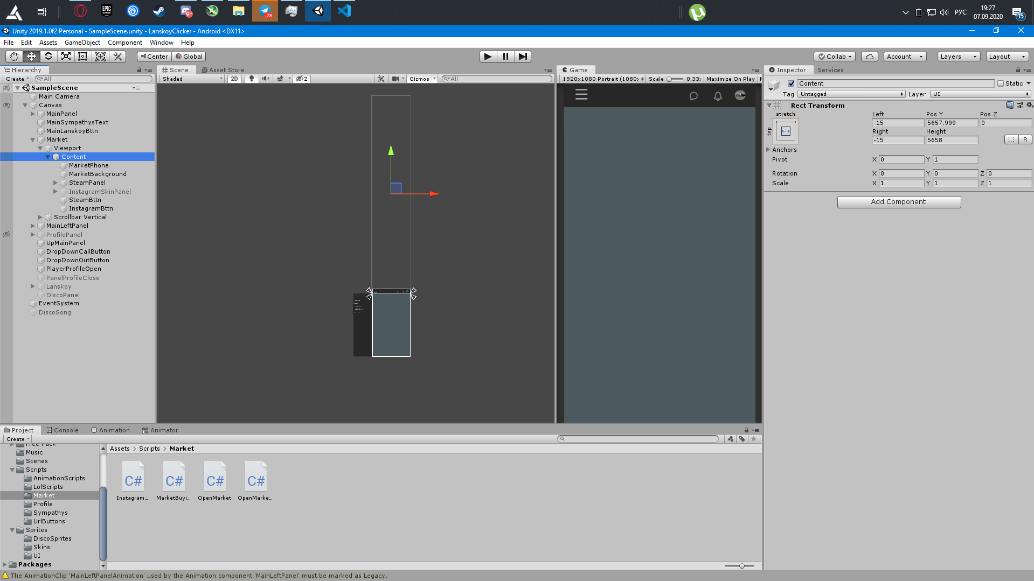Expand the Anchors section
This screenshot has width=1034, height=581.
pyautogui.click(x=768, y=150)
